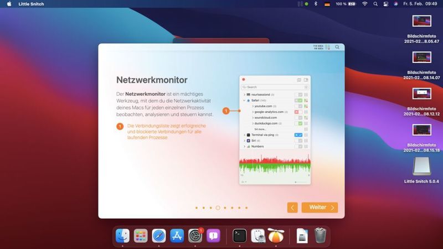Image resolution: width=443 pixels, height=249 pixels.
Task: Toggle the blue Terminal via ping switch
Action: coord(298,135)
